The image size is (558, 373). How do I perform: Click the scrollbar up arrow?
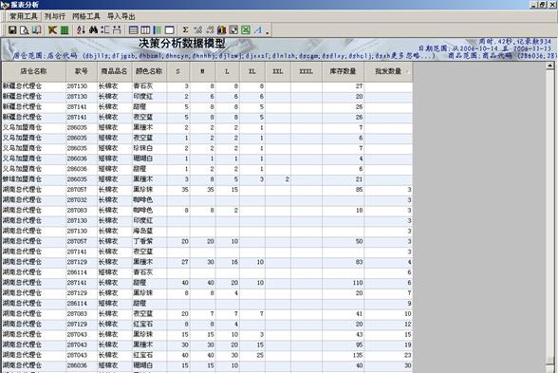tap(549, 65)
